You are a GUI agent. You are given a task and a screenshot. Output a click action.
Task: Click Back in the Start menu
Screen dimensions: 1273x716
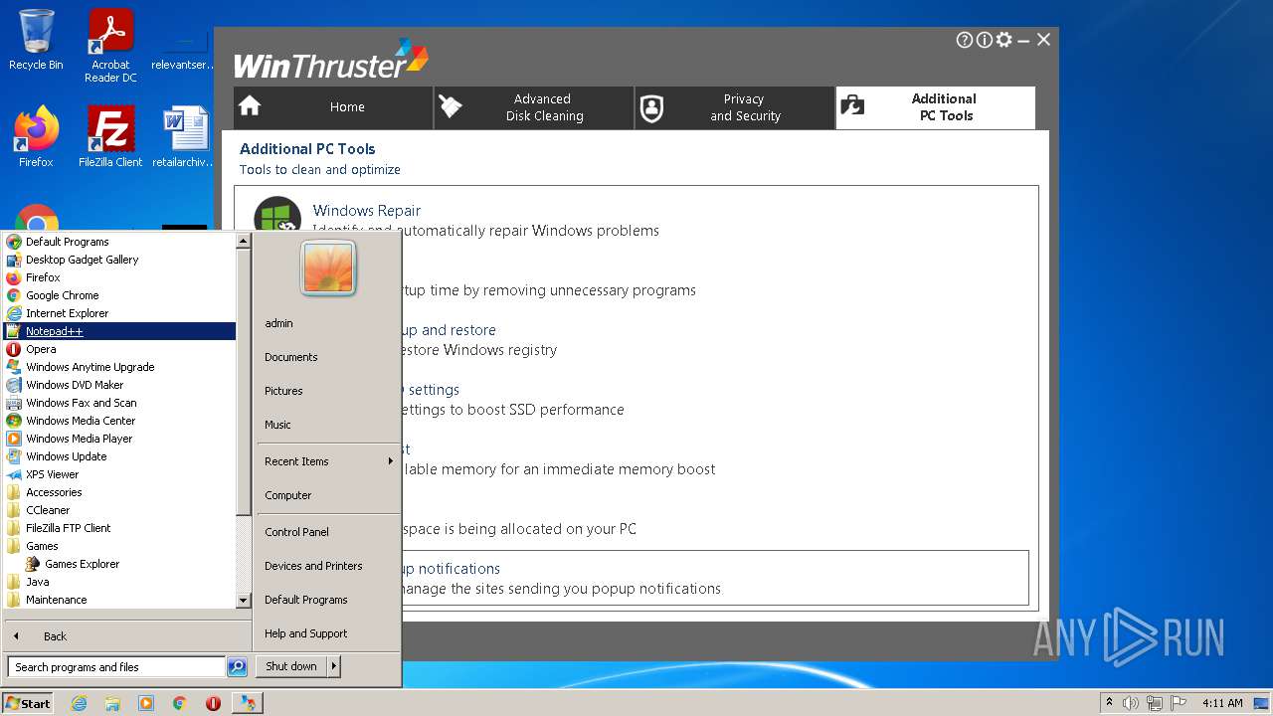55,636
